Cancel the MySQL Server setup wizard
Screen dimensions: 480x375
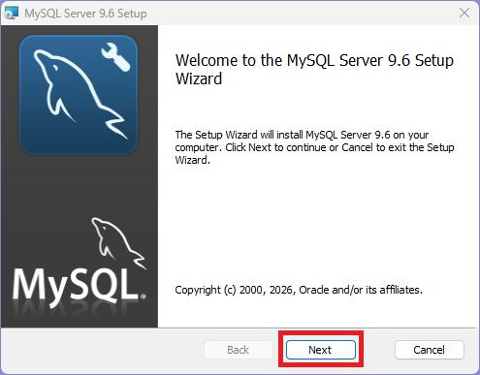[x=429, y=350]
